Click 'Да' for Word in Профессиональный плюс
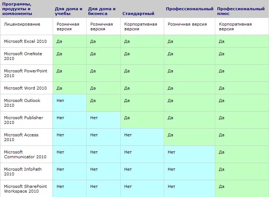Viewport: 269px width, 197px height. pos(221,88)
